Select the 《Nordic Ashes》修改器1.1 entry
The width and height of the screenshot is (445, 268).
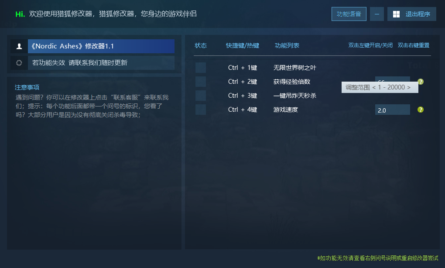pos(101,46)
